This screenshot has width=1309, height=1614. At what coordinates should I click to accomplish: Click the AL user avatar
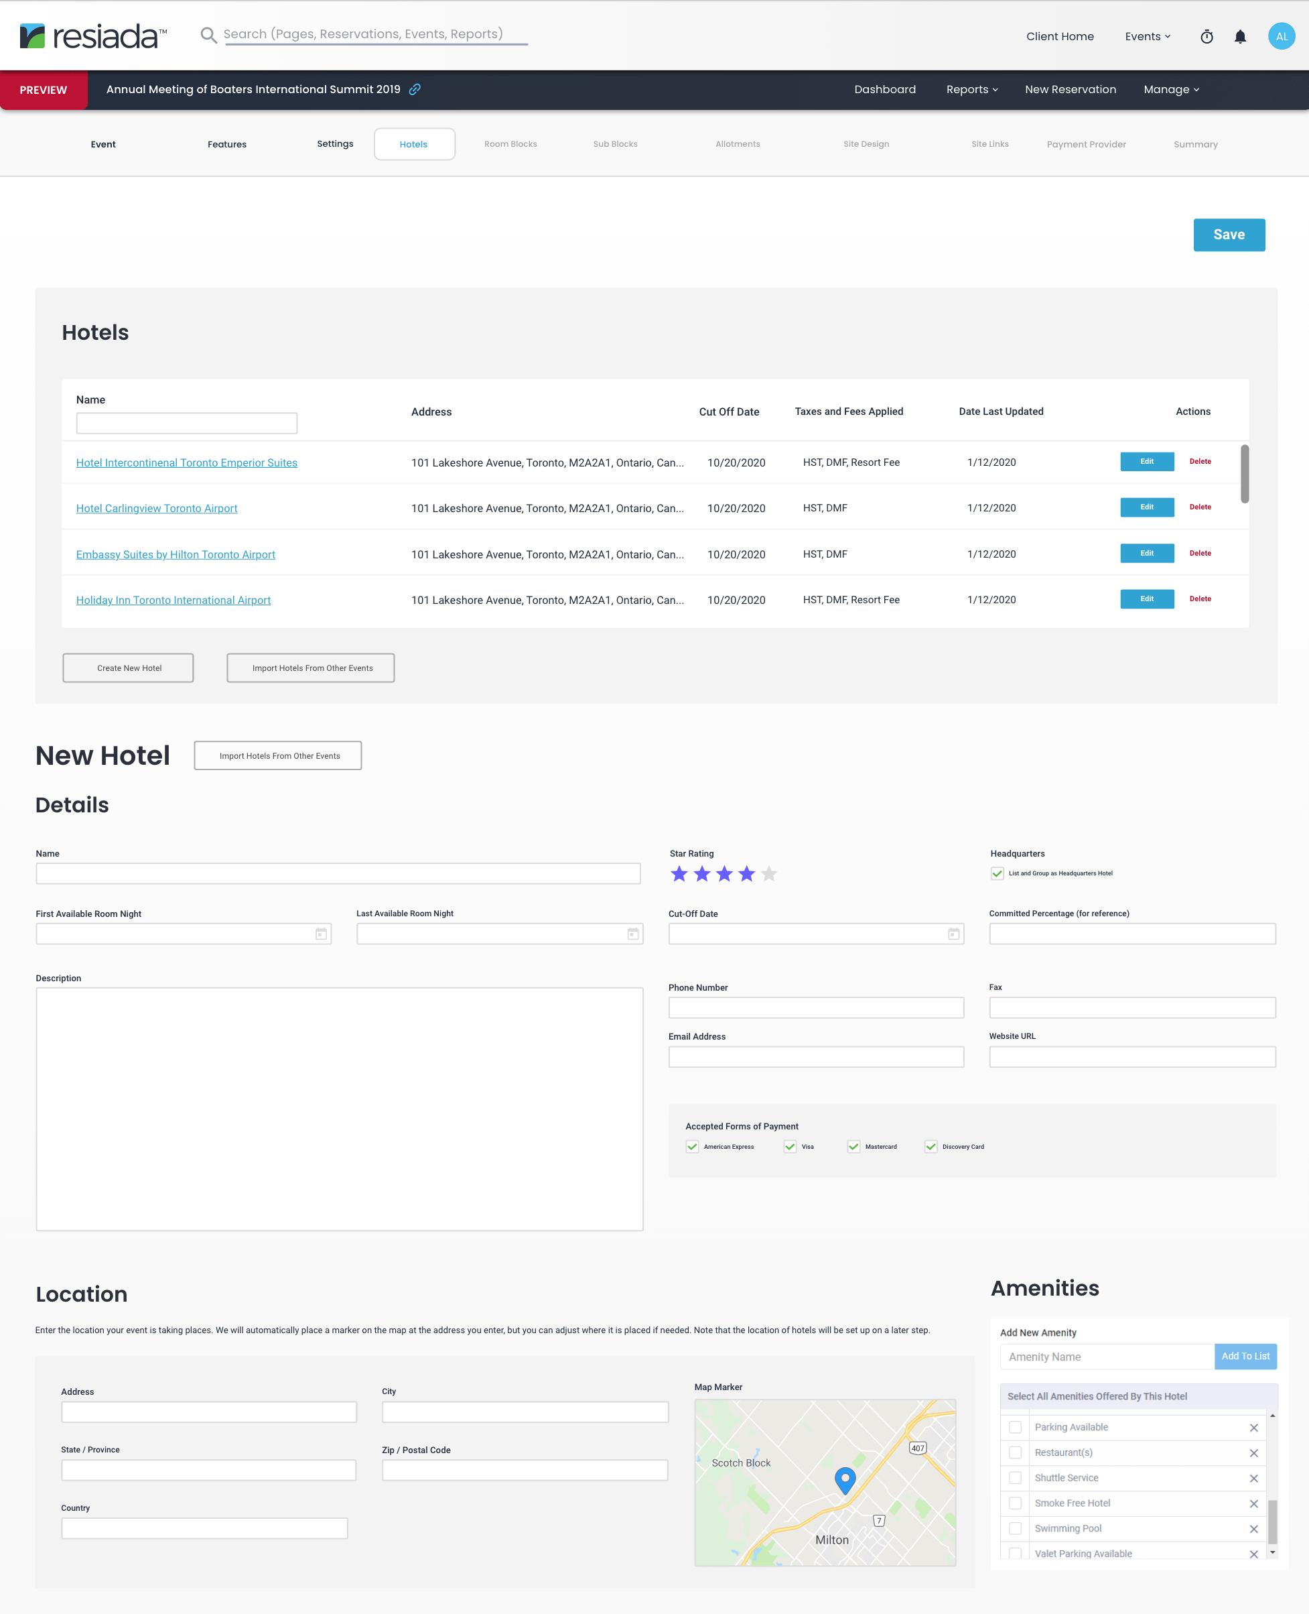coord(1281,36)
